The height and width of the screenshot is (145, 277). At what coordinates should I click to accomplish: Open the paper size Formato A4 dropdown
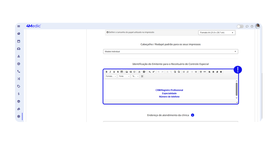[216, 33]
